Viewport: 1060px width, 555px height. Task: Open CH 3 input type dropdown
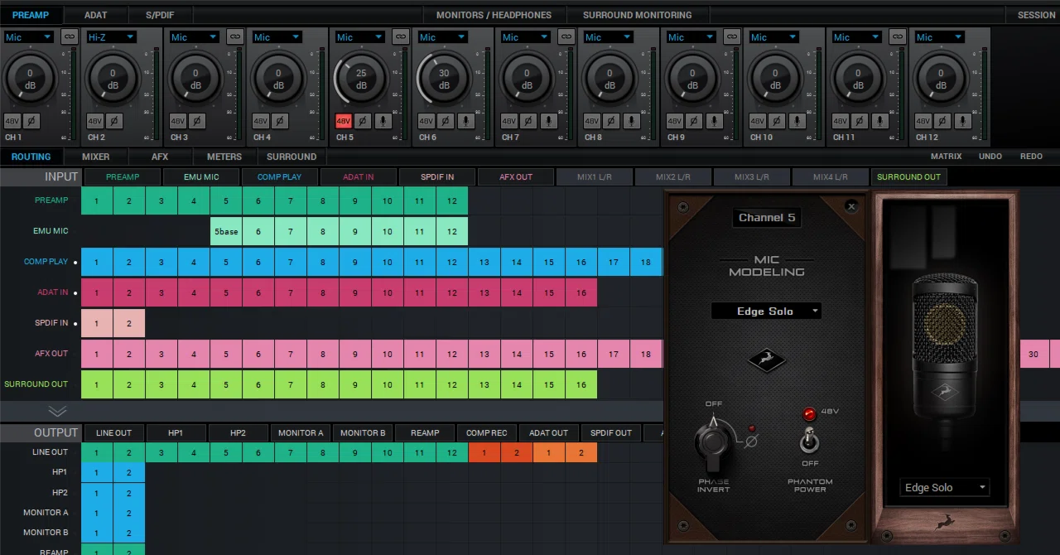coord(194,37)
